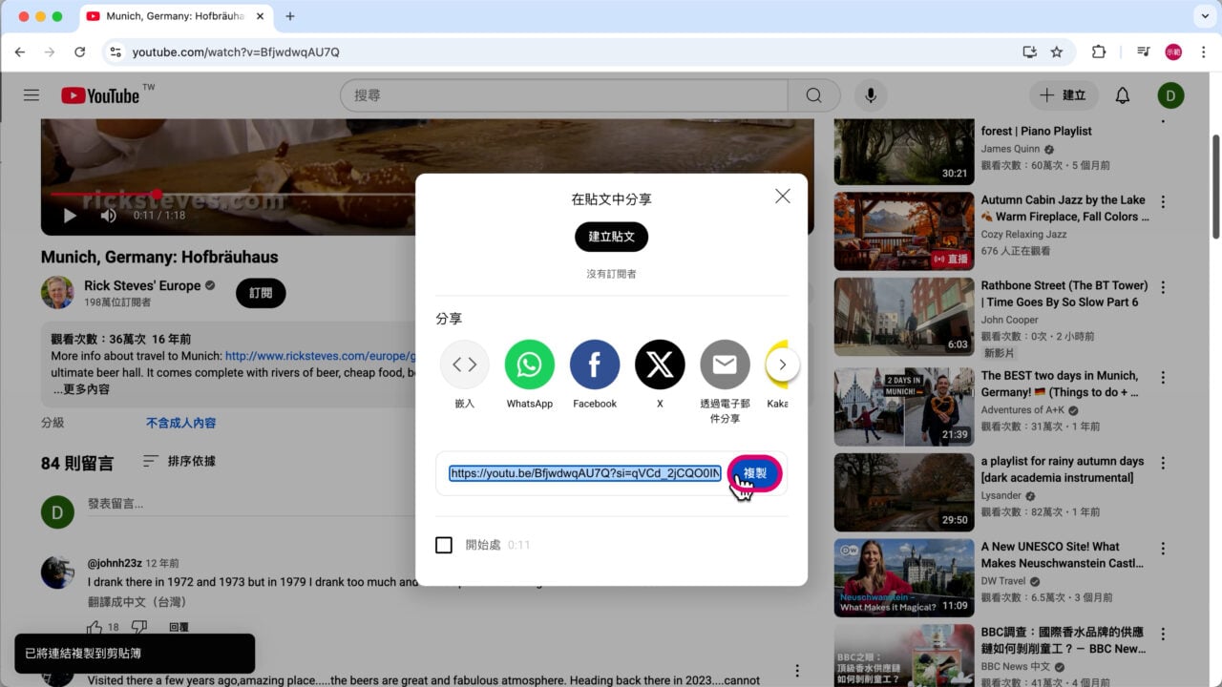Share via 電子郵件 email option
The image size is (1222, 687).
[724, 364]
